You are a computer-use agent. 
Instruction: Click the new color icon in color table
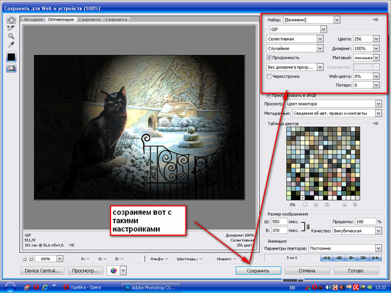pyautogui.click(x=344, y=205)
